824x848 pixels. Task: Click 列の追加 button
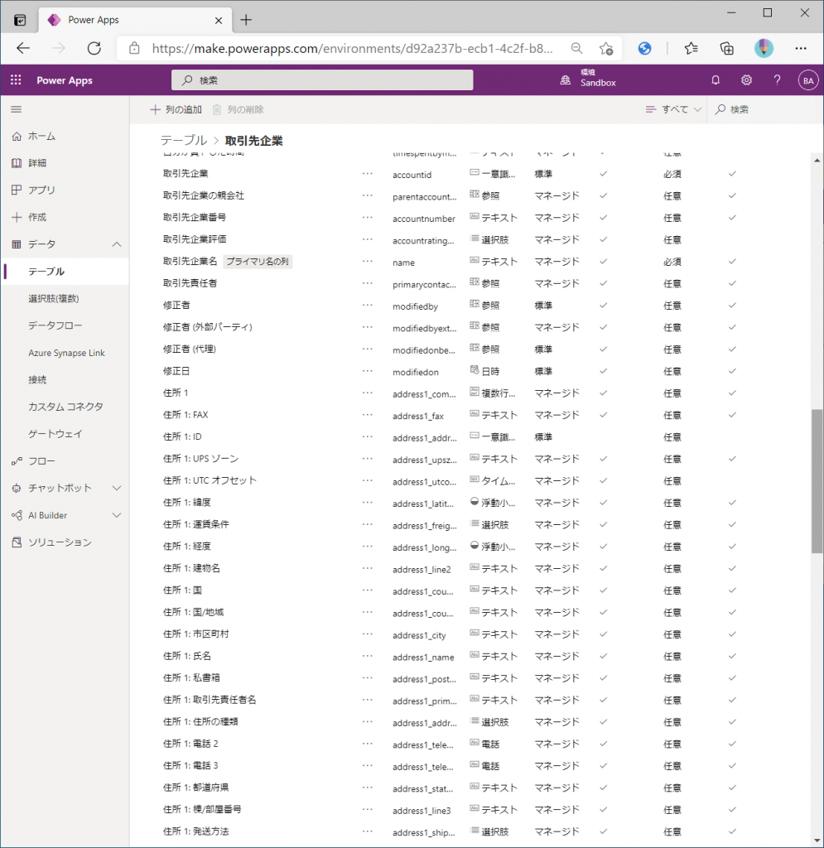pyautogui.click(x=176, y=109)
